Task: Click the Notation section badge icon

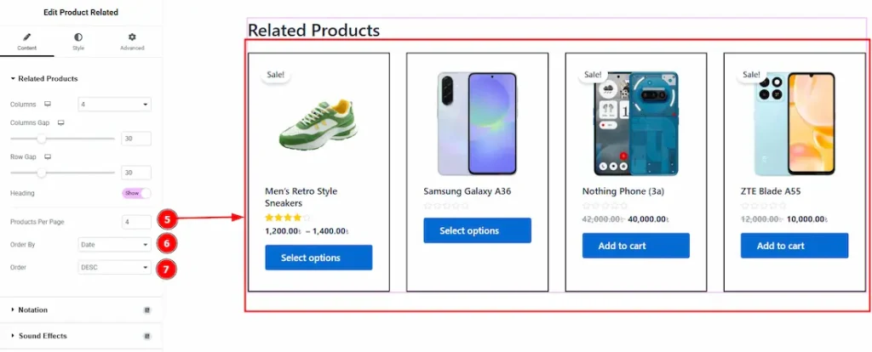Action: (x=146, y=310)
